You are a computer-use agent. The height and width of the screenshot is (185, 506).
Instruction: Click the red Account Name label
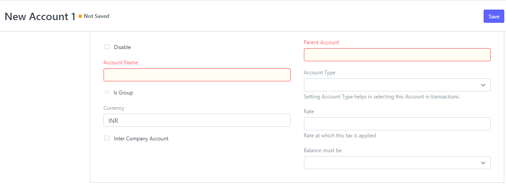click(x=121, y=63)
